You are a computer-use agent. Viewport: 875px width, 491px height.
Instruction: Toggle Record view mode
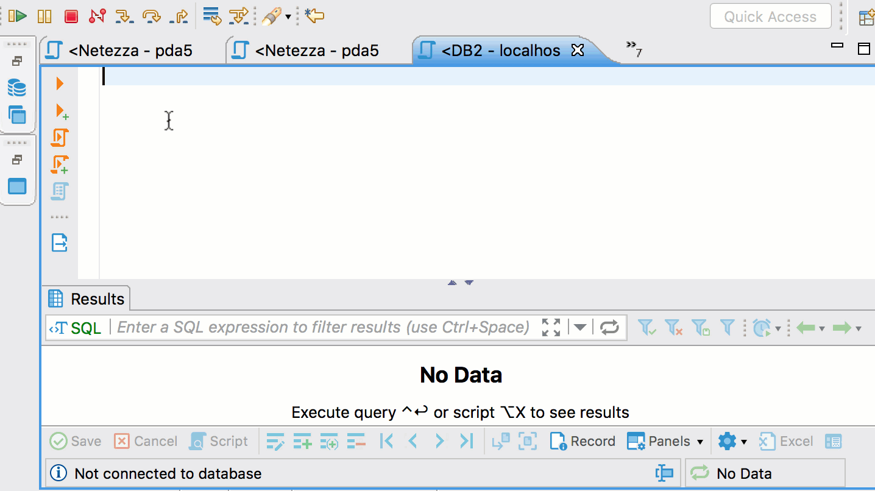tap(583, 441)
